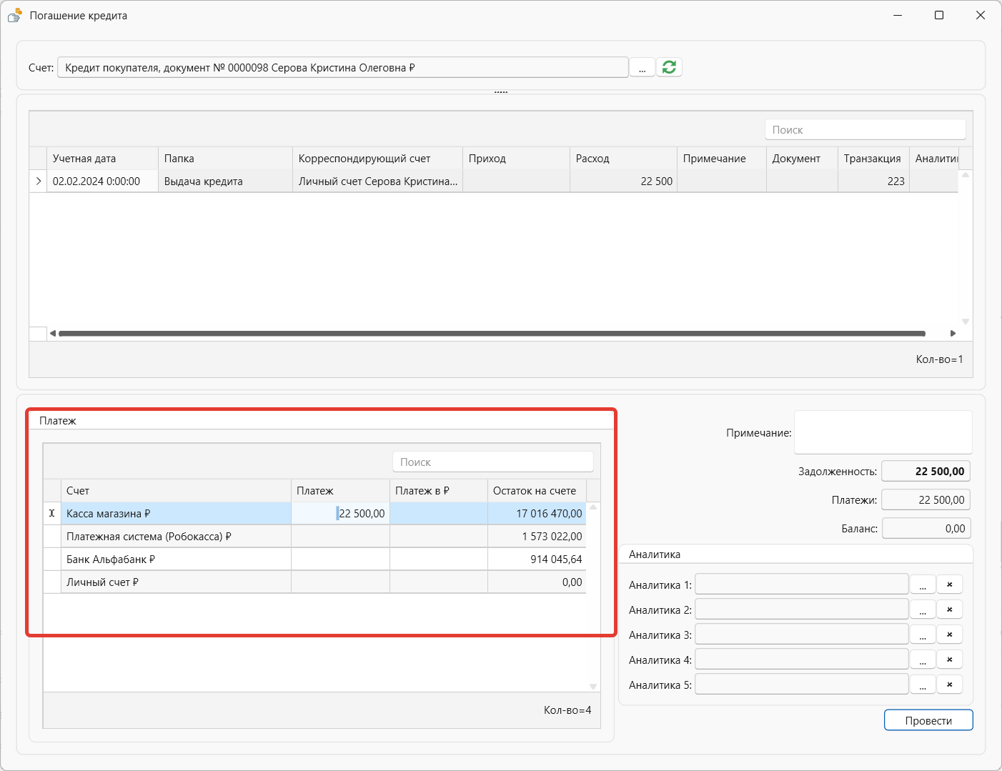Click Платеж cell for Банк Альфабанк row
Screen dimensions: 1002x771
coord(340,559)
